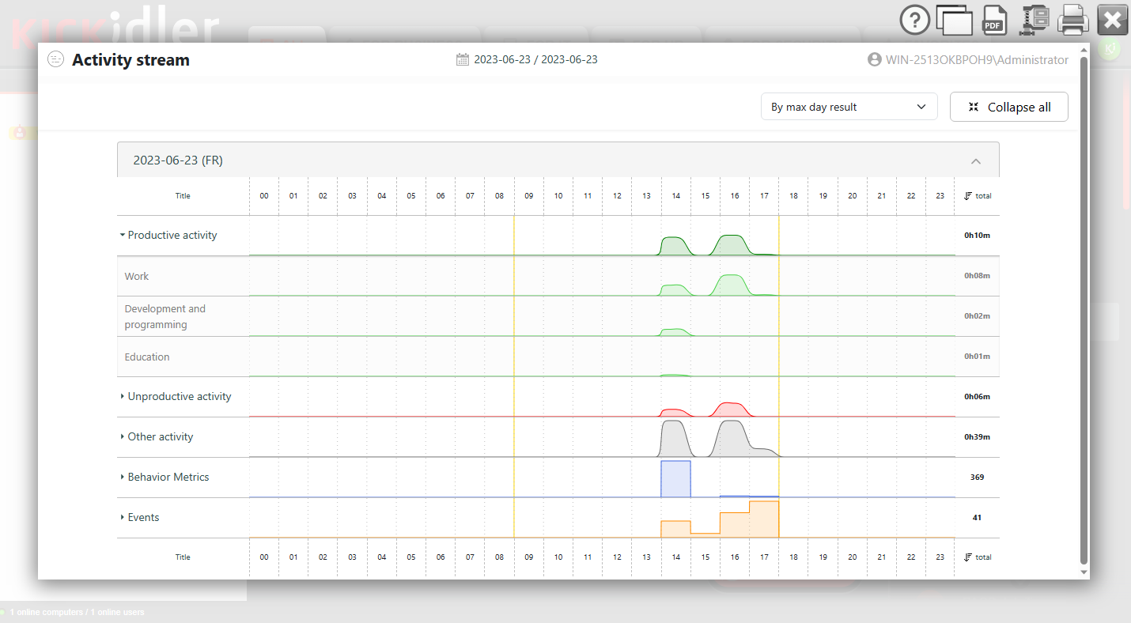The image size is (1131, 623).
Task: Click WIN-2513OKBPOH9\Administrator user label
Action: [977, 59]
